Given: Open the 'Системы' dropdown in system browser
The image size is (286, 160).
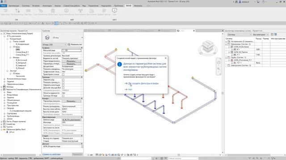Looking at the screenshot, I should (239, 35).
